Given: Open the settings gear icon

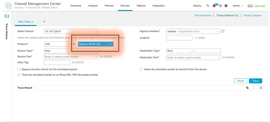Looking at the screenshot, I should pyautogui.click(x=221, y=6).
